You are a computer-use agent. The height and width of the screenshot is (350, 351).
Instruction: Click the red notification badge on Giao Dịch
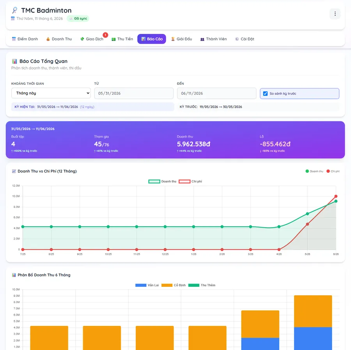pos(105,35)
